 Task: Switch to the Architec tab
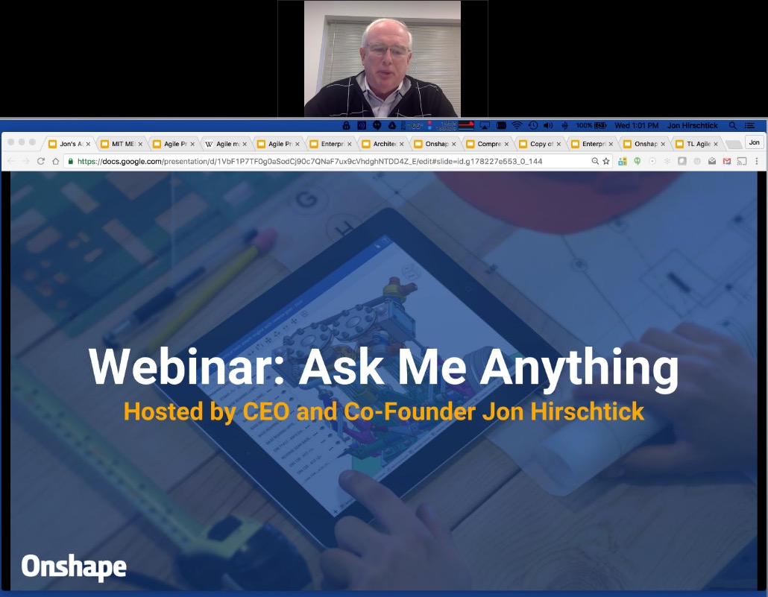tap(382, 144)
